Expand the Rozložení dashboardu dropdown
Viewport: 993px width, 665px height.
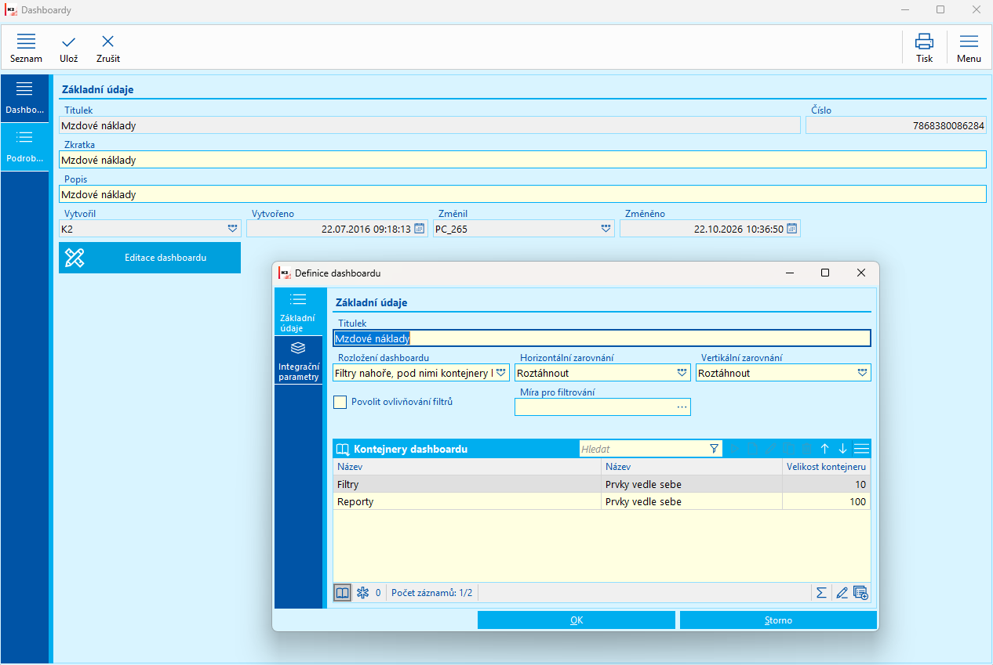pyautogui.click(x=501, y=373)
